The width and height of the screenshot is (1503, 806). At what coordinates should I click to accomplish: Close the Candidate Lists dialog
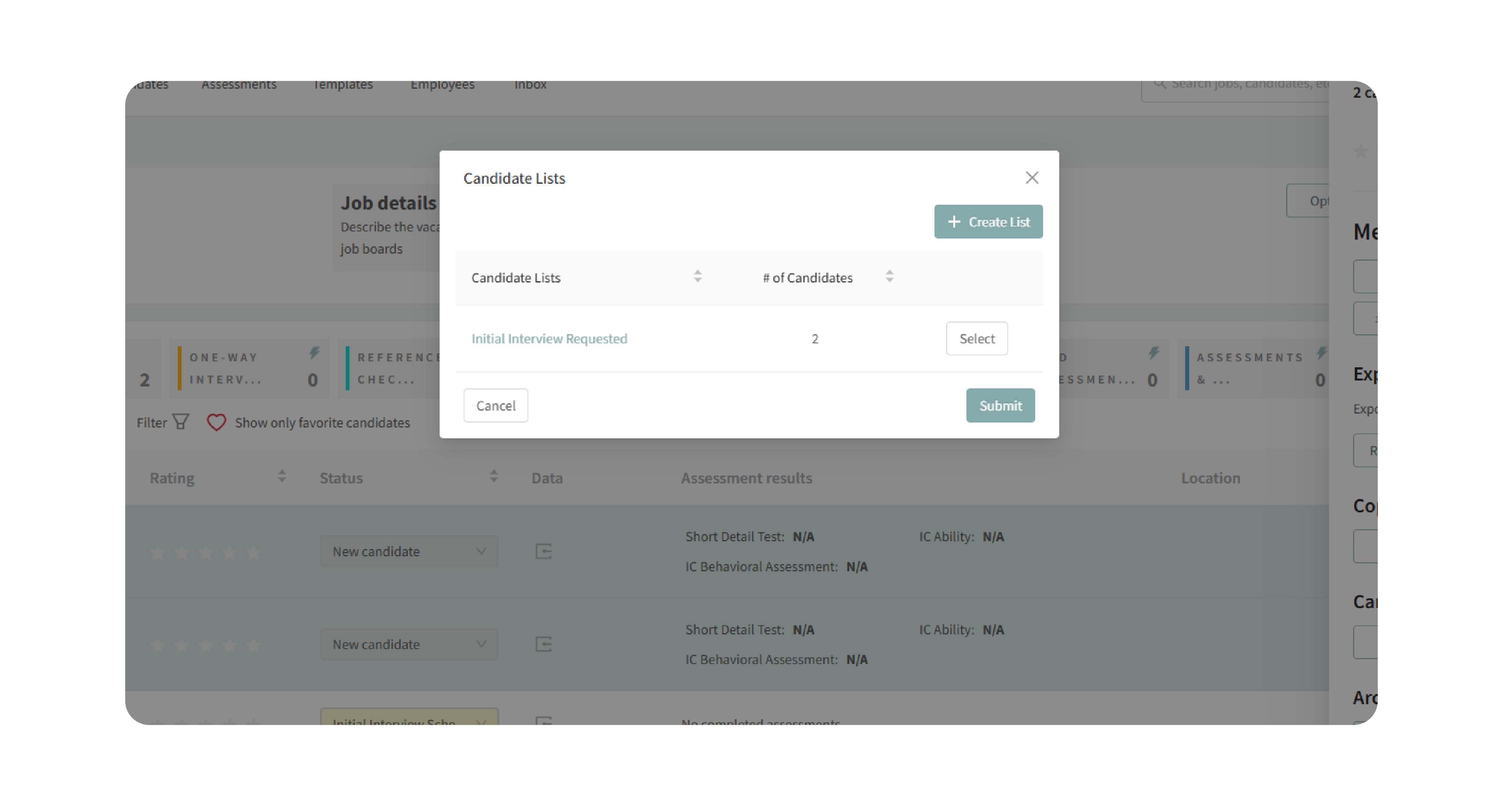(1031, 178)
